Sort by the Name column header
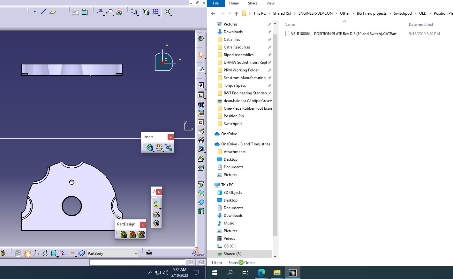This screenshot has height=279, width=453. [x=290, y=25]
